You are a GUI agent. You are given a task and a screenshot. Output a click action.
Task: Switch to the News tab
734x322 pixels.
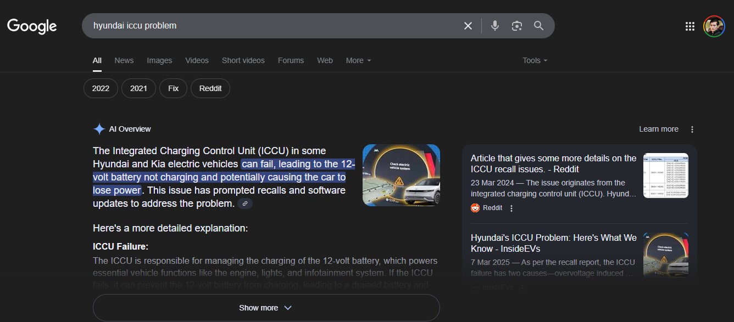[124, 60]
